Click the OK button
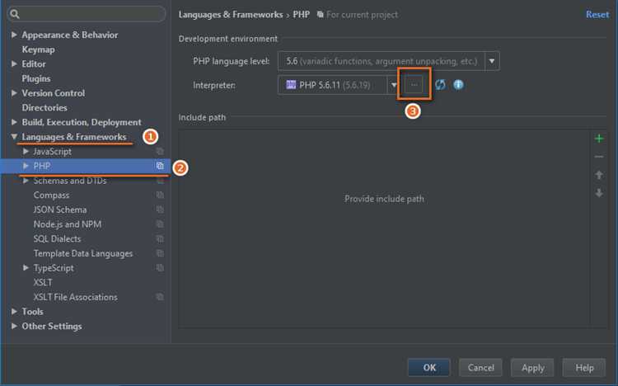Image resolution: width=618 pixels, height=386 pixels. [428, 368]
